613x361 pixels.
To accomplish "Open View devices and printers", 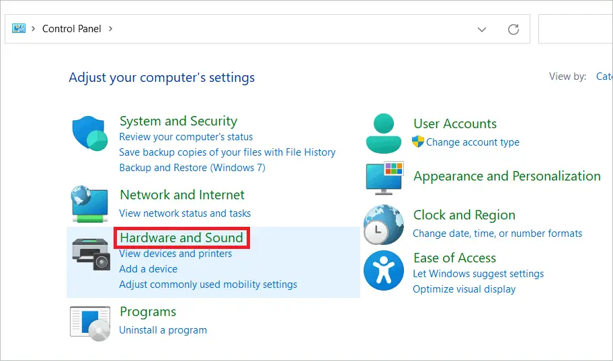I will 175,254.
